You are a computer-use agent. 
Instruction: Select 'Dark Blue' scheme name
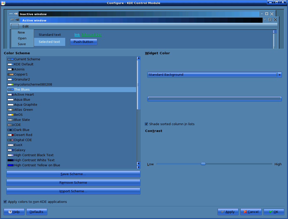click(x=22, y=130)
